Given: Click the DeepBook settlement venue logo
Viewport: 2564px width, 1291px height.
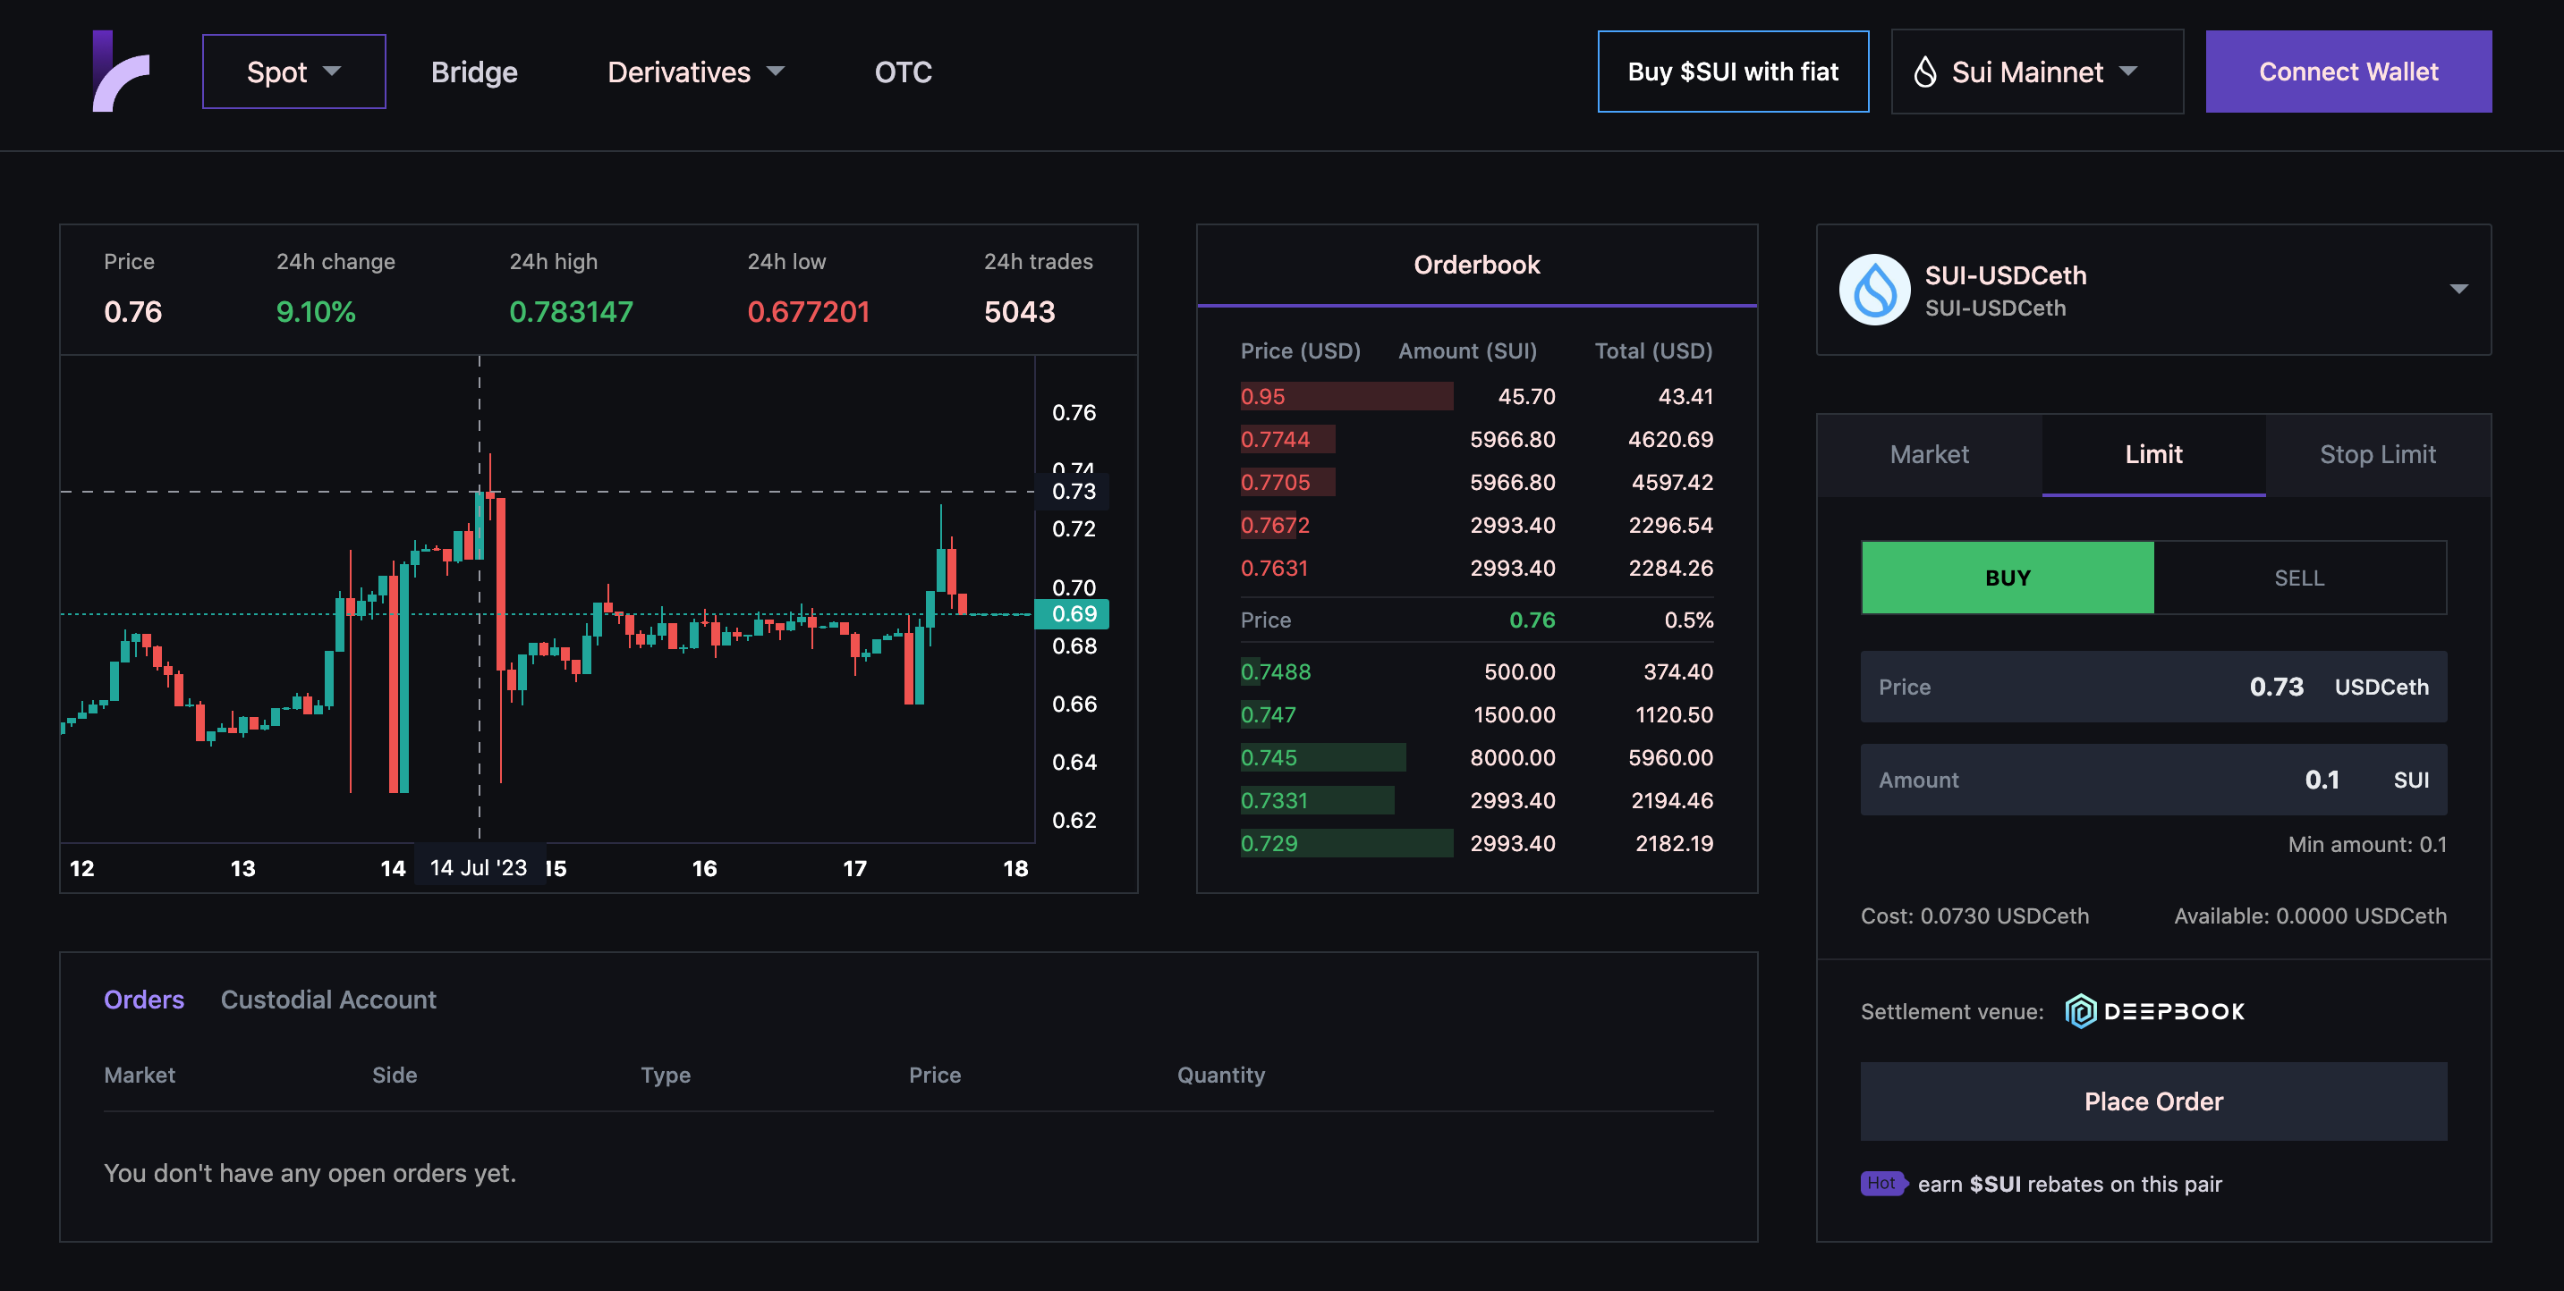Looking at the screenshot, I should 2154,1011.
